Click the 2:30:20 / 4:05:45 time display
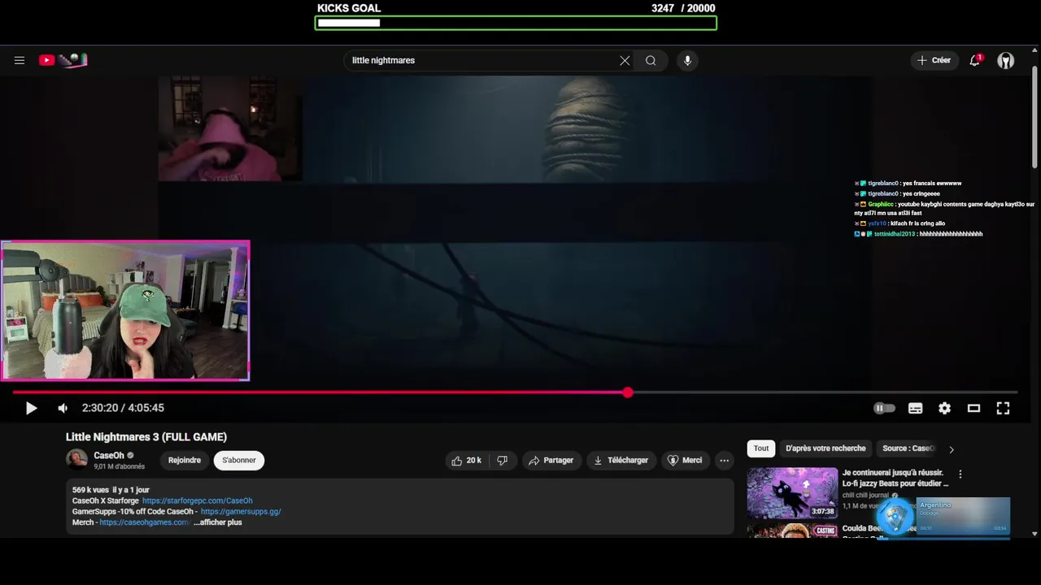The image size is (1041, 585). pos(123,408)
